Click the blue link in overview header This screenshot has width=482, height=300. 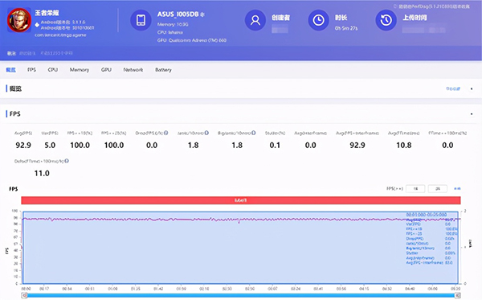coord(453,88)
